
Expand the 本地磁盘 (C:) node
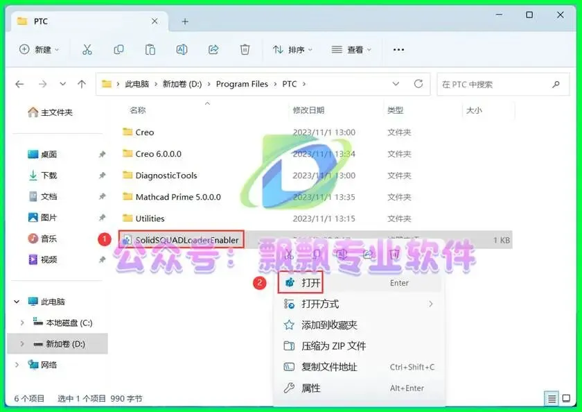tap(22, 323)
